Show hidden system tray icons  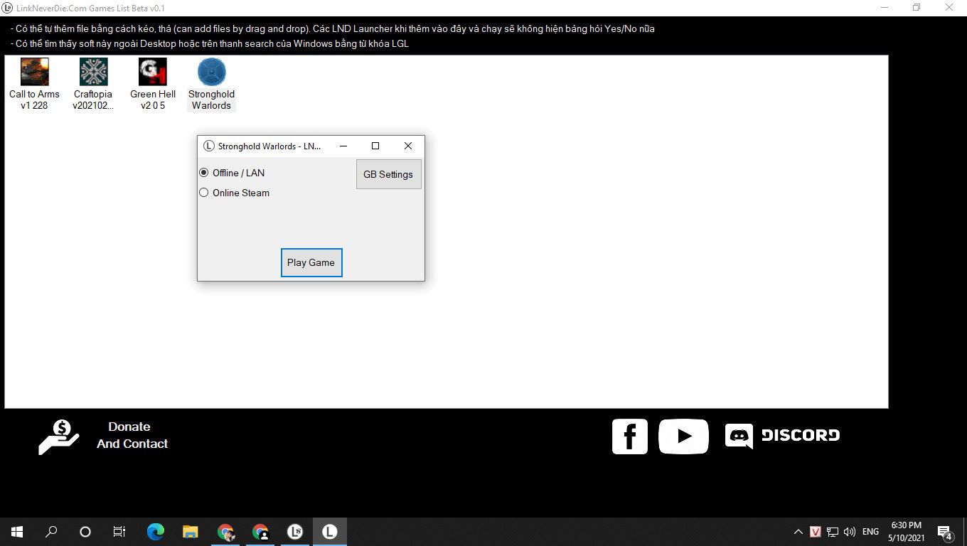(x=798, y=532)
